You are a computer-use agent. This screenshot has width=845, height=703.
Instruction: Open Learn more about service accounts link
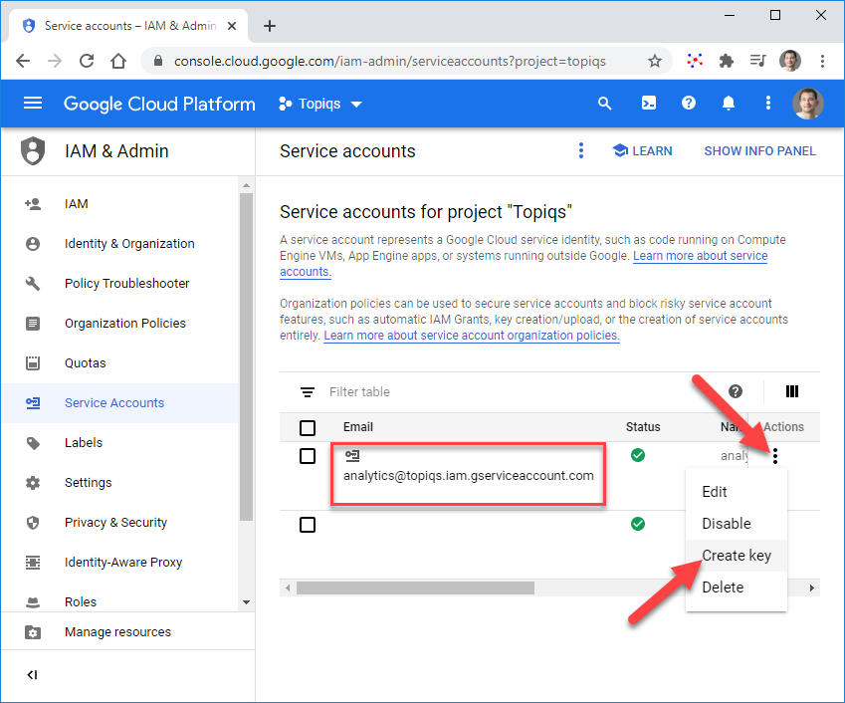pos(700,256)
